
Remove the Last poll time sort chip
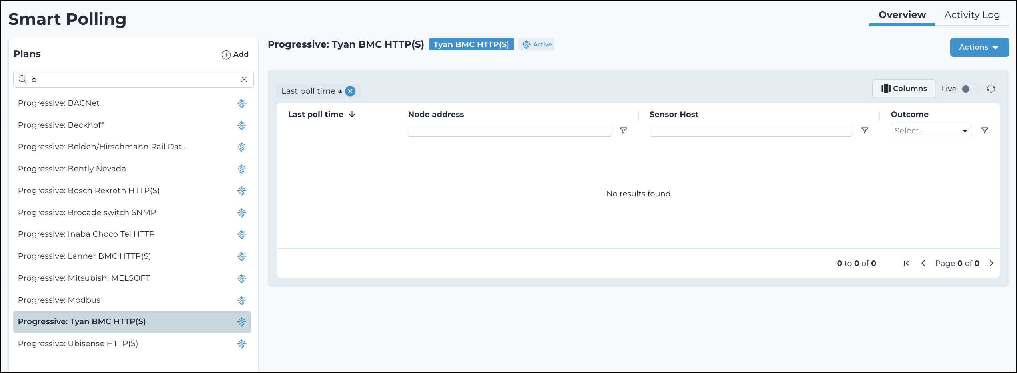tap(350, 91)
